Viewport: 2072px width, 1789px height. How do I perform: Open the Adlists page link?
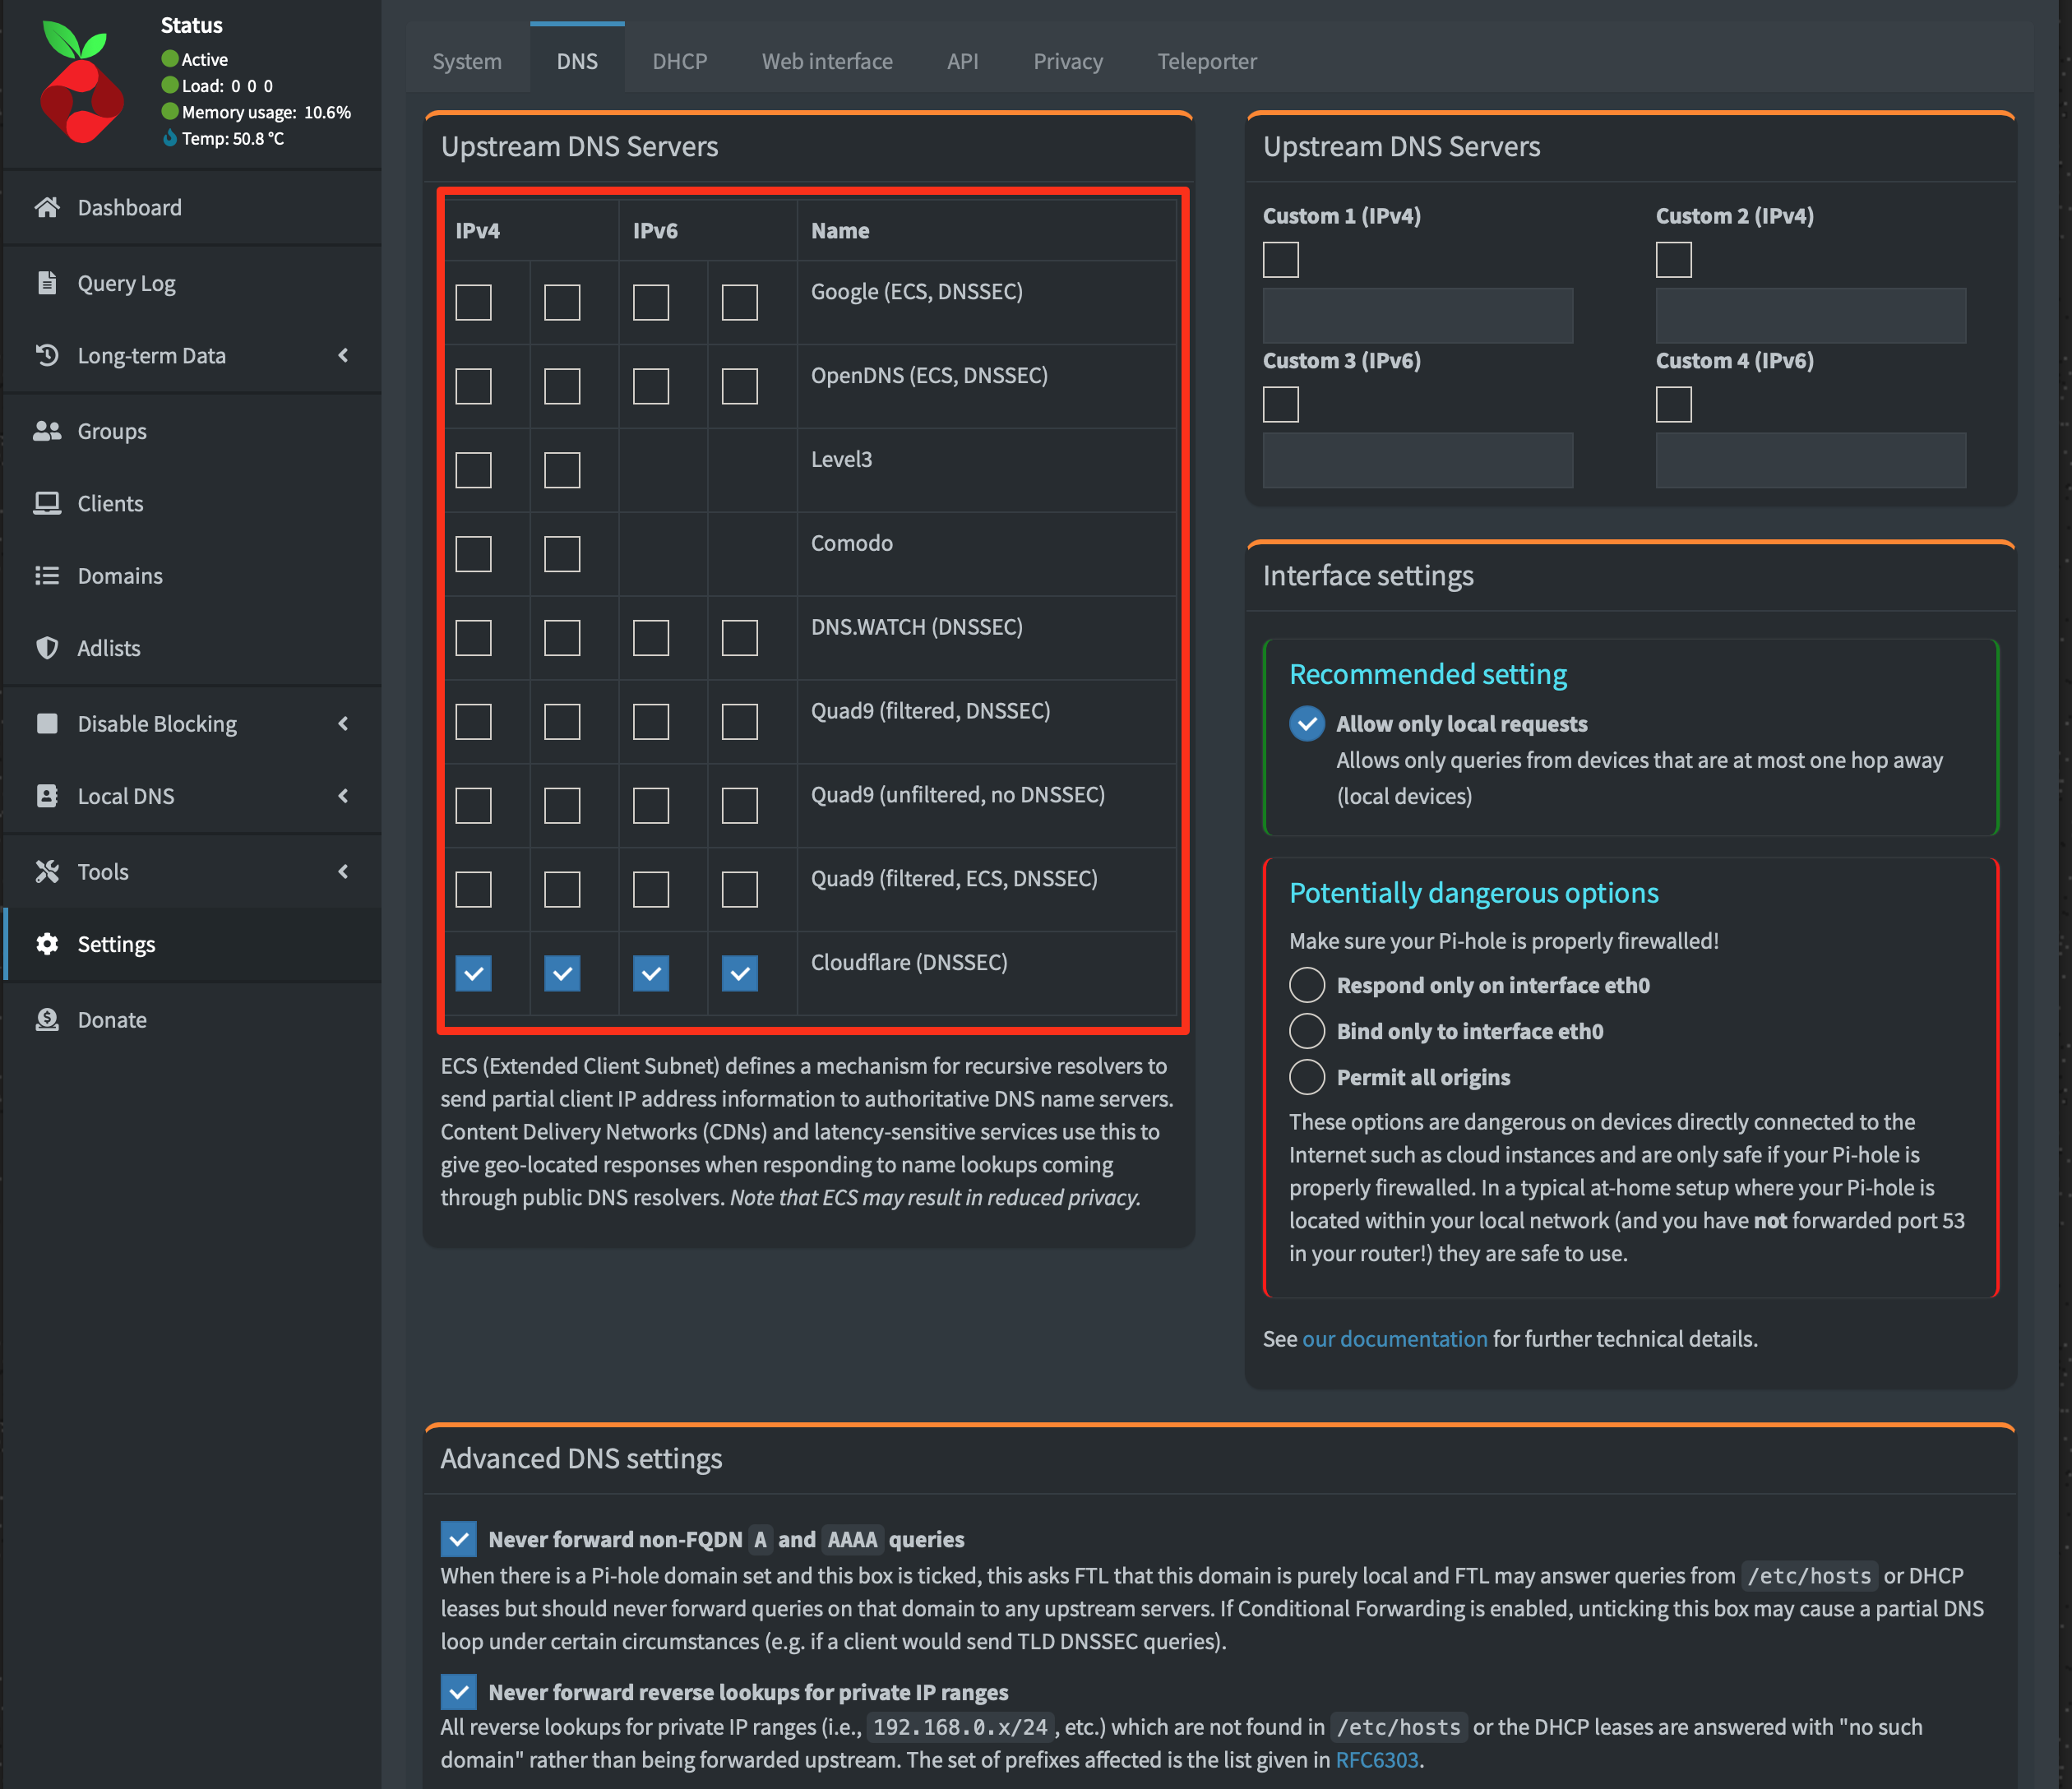[x=109, y=647]
